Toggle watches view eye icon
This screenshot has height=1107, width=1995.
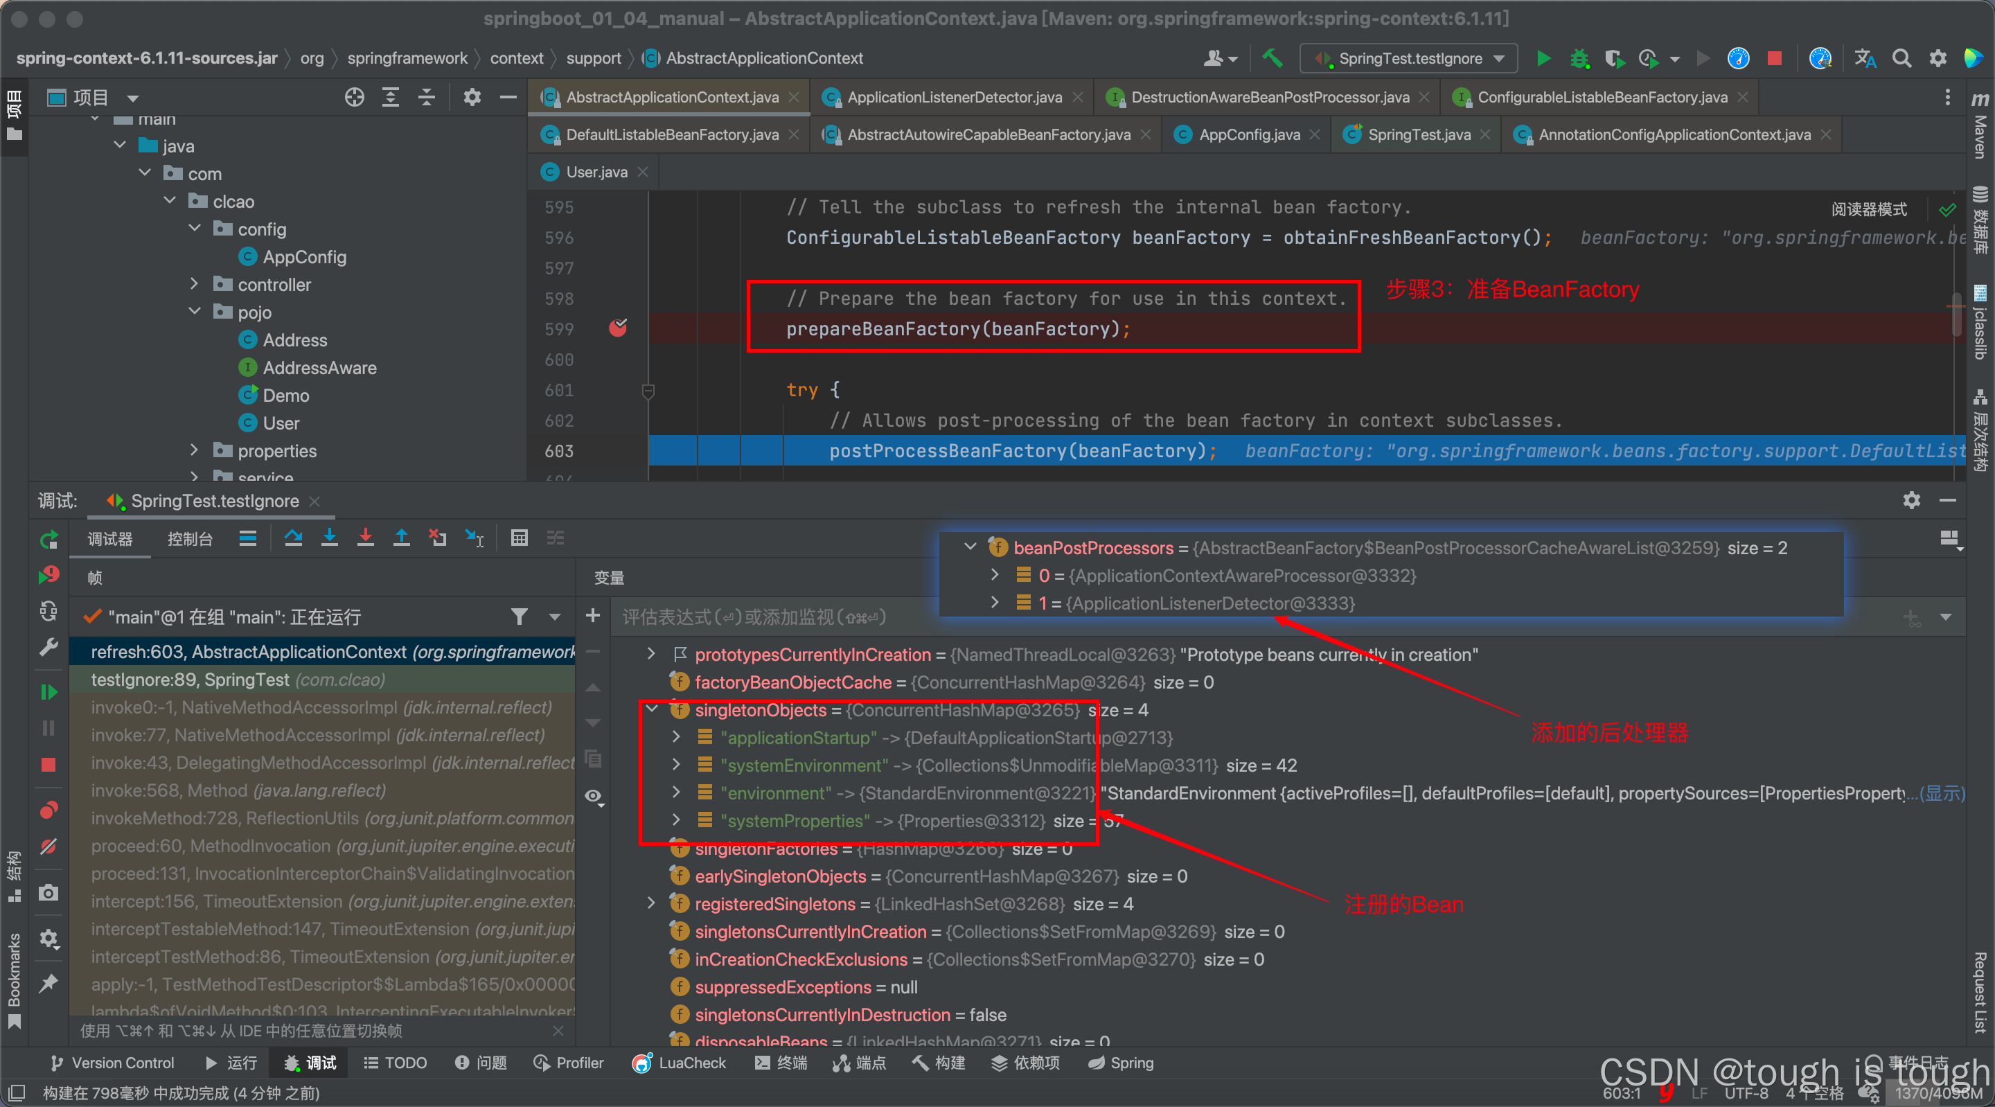[x=594, y=795]
